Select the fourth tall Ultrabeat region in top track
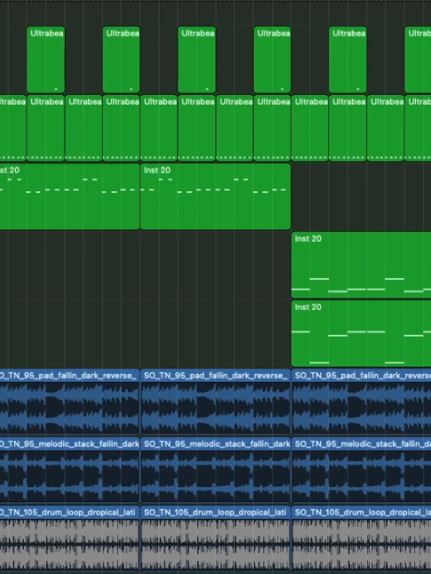The image size is (431, 574). pyautogui.click(x=272, y=59)
